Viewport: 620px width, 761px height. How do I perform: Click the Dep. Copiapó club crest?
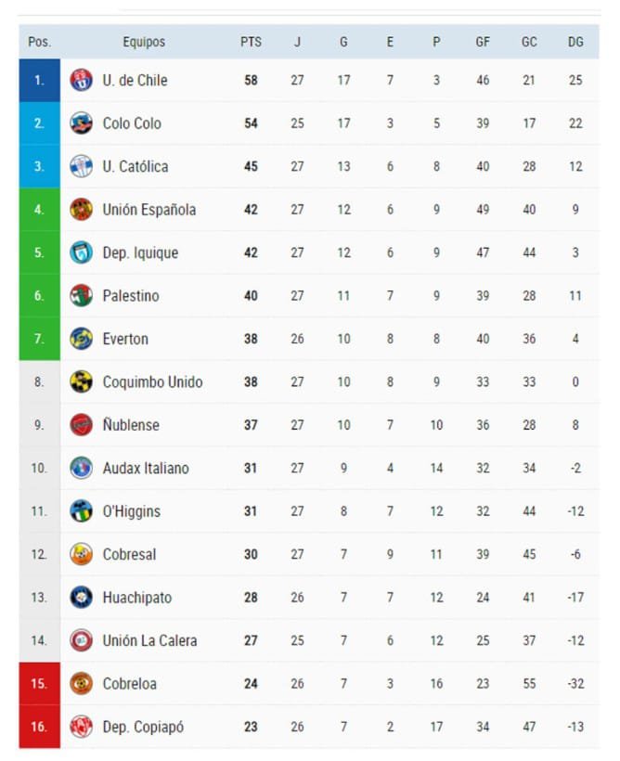click(x=82, y=727)
